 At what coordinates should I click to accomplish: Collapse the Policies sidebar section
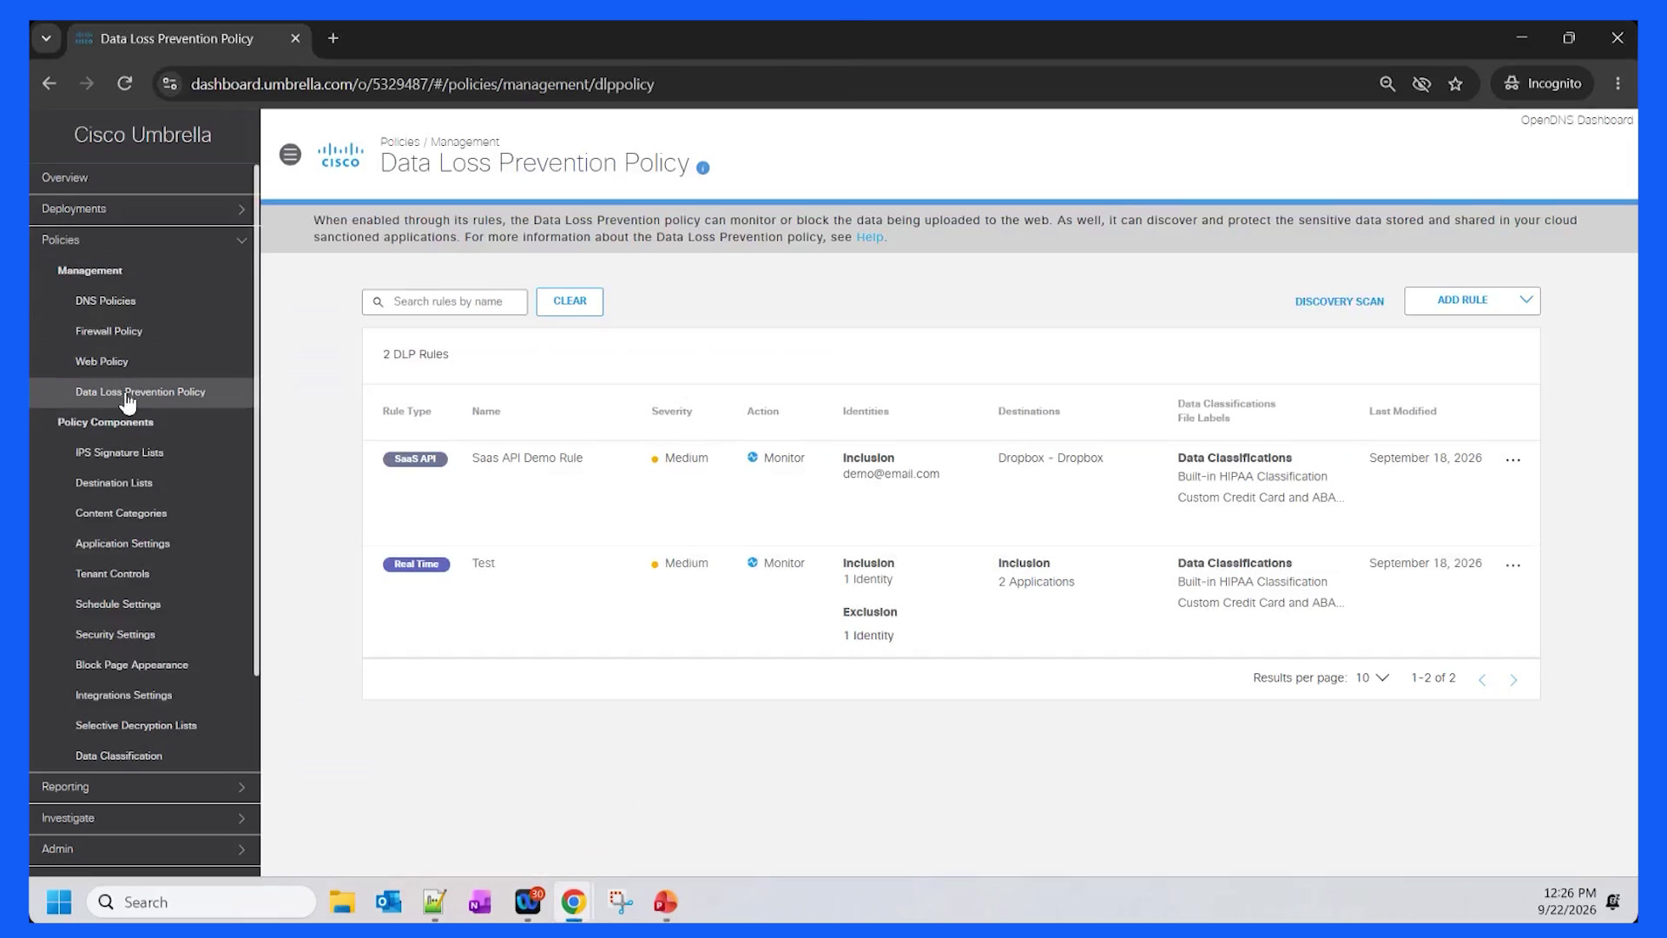point(143,241)
